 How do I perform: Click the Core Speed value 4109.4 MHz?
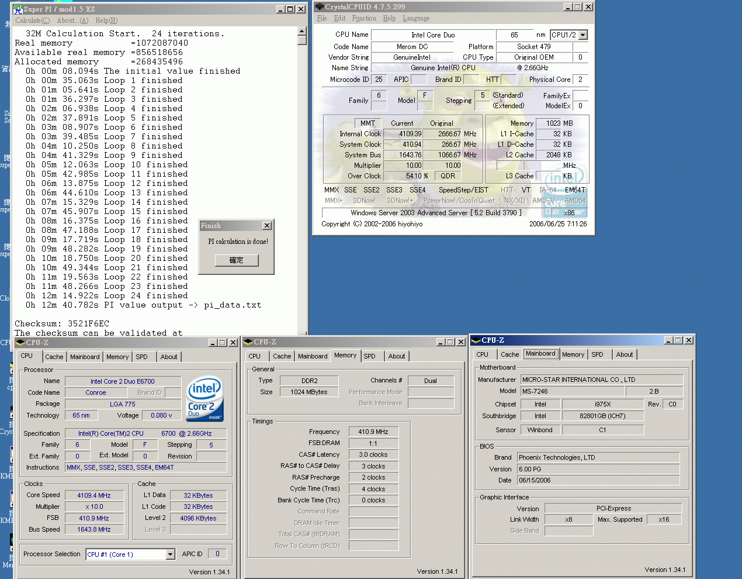click(x=94, y=495)
